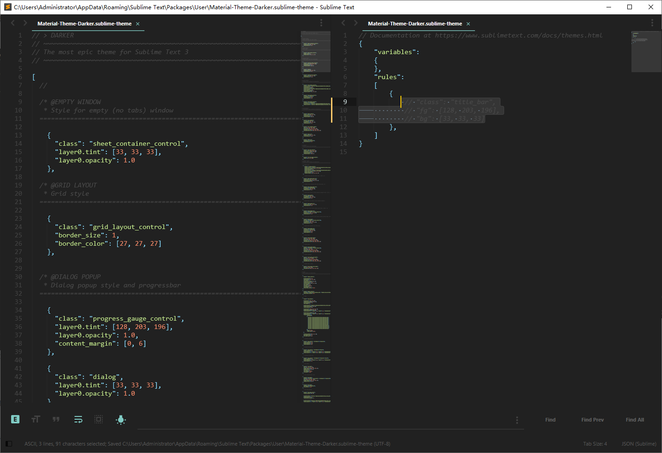Screen dimensions: 662x453
Task: Click the Find All button
Action: coord(635,420)
